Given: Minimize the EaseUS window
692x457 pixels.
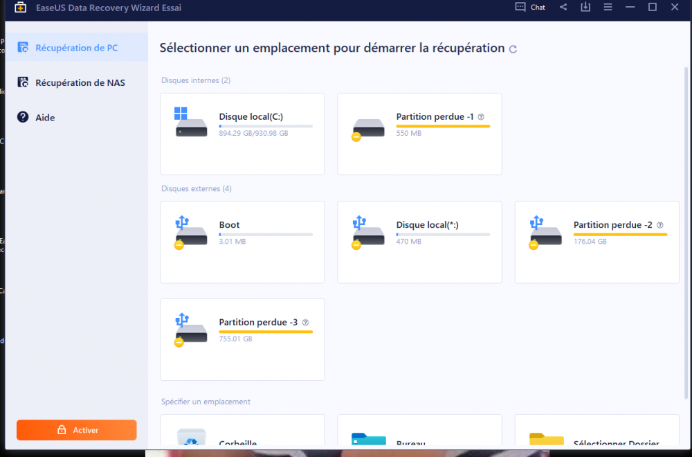Looking at the screenshot, I should (630, 7).
